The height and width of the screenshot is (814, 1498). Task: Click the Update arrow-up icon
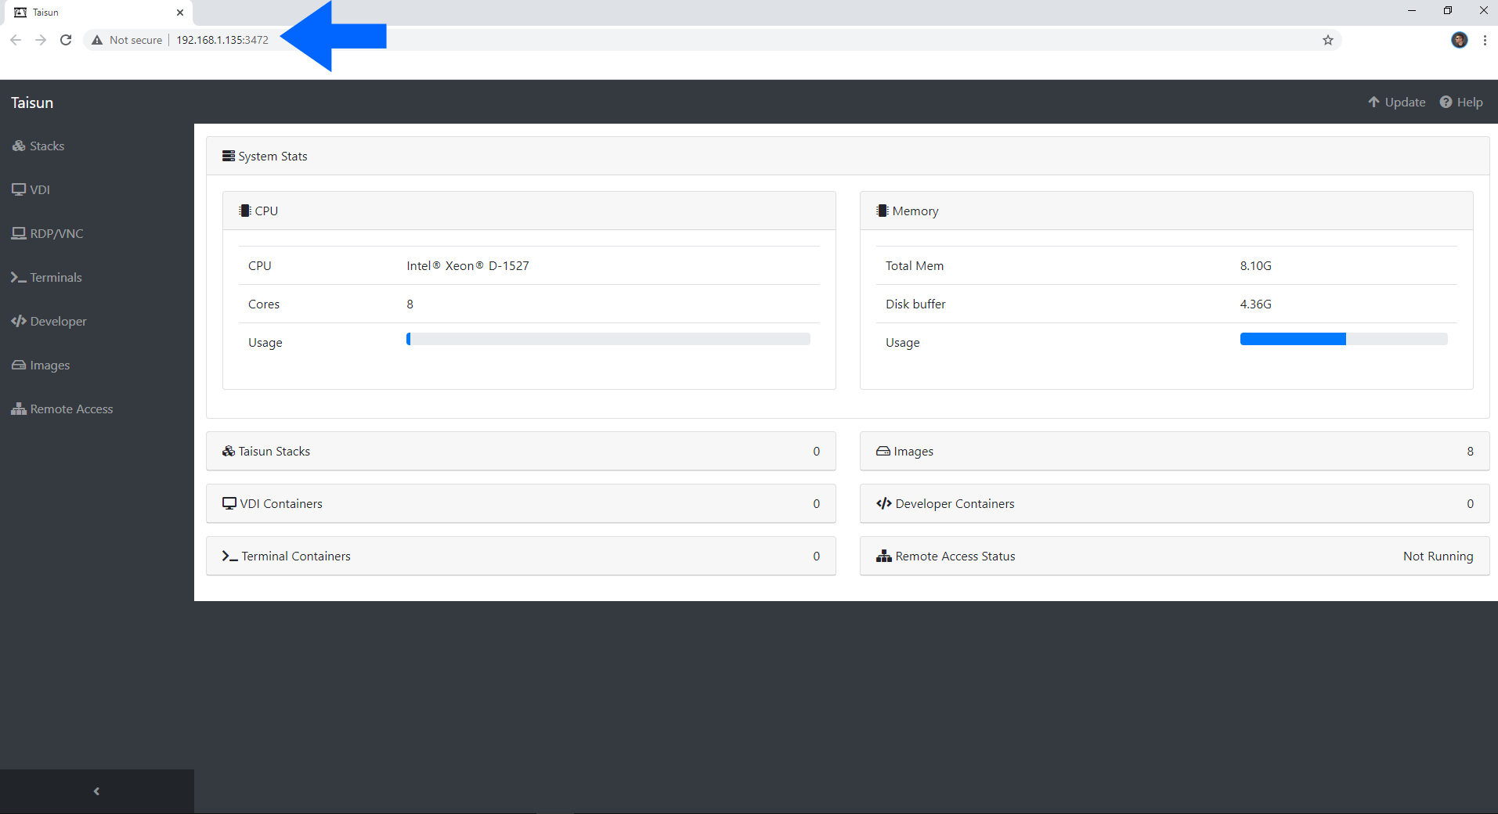click(1373, 103)
